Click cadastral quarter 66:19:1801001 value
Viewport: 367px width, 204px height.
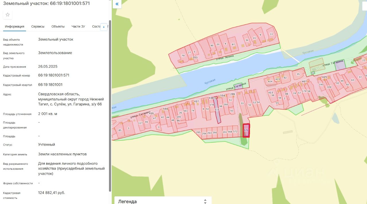point(50,85)
